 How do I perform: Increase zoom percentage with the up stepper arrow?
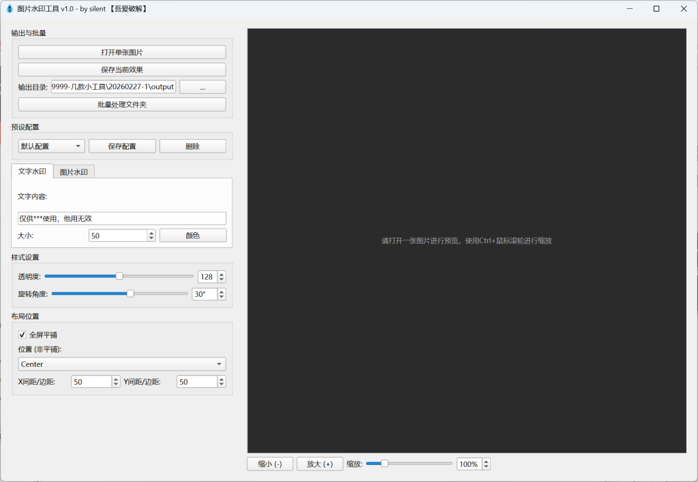(x=486, y=461)
